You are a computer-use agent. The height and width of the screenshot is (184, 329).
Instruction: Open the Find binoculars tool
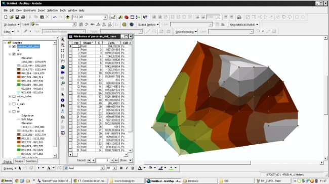pyautogui.click(x=63, y=105)
